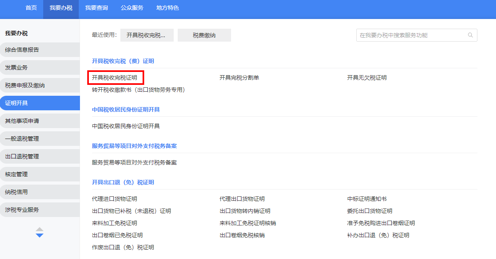Click 服务贸易等项目对外支付税务备案 link
This screenshot has width=496, height=259.
click(135, 162)
